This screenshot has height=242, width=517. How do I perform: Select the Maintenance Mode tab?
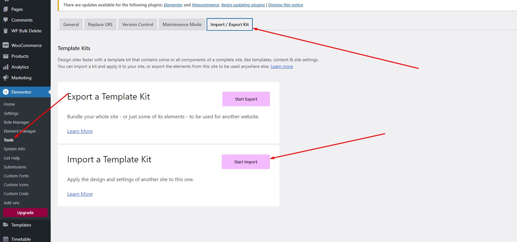(182, 24)
